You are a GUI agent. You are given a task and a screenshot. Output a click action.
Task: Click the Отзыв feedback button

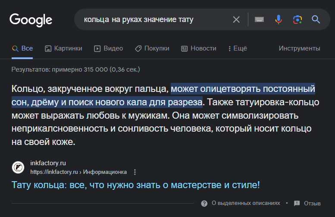tap(307, 203)
